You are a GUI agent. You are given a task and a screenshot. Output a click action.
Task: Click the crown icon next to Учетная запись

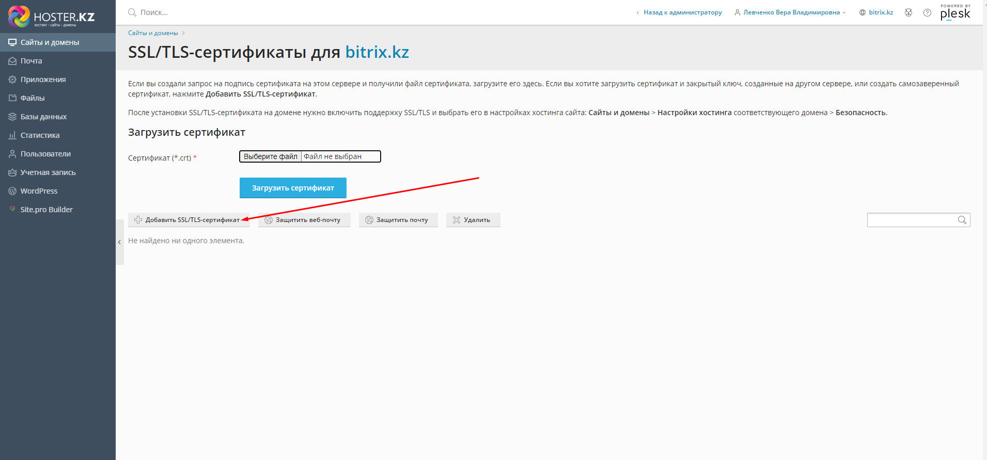coord(12,172)
